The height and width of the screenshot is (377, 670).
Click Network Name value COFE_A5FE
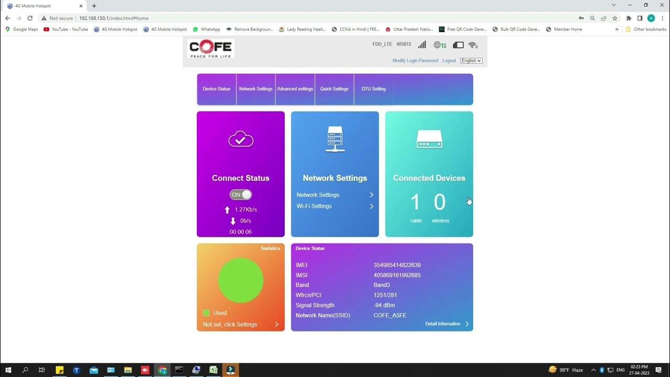(x=390, y=316)
